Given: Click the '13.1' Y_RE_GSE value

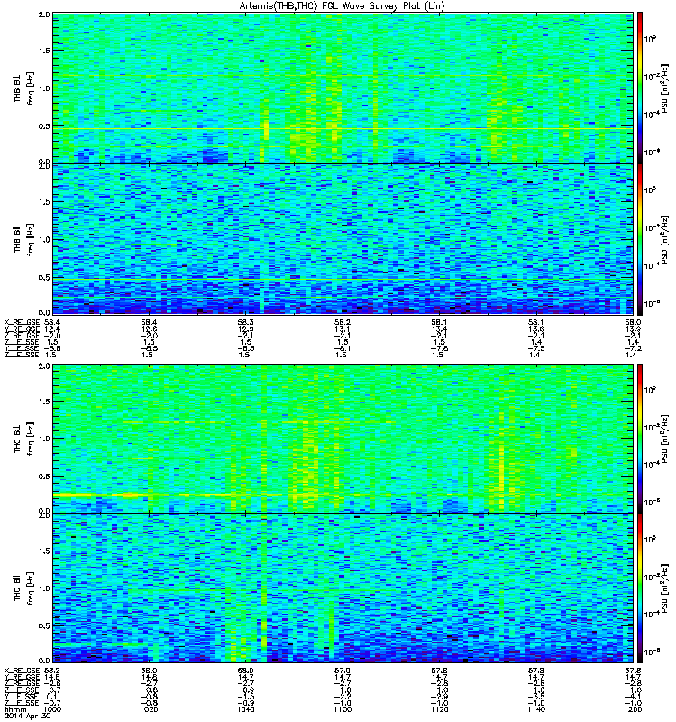Looking at the screenshot, I should 343,329.
